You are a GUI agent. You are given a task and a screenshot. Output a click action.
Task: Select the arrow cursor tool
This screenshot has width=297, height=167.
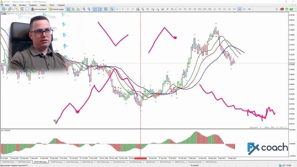tap(112, 9)
